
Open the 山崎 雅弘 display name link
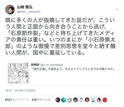pos(25,7)
